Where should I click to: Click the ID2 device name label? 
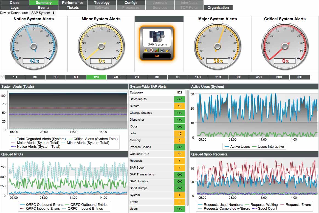click(x=157, y=56)
